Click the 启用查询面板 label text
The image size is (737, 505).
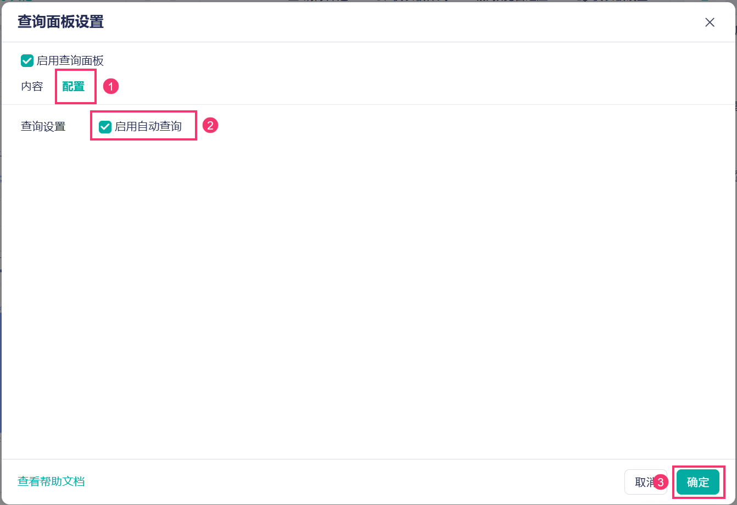click(70, 60)
